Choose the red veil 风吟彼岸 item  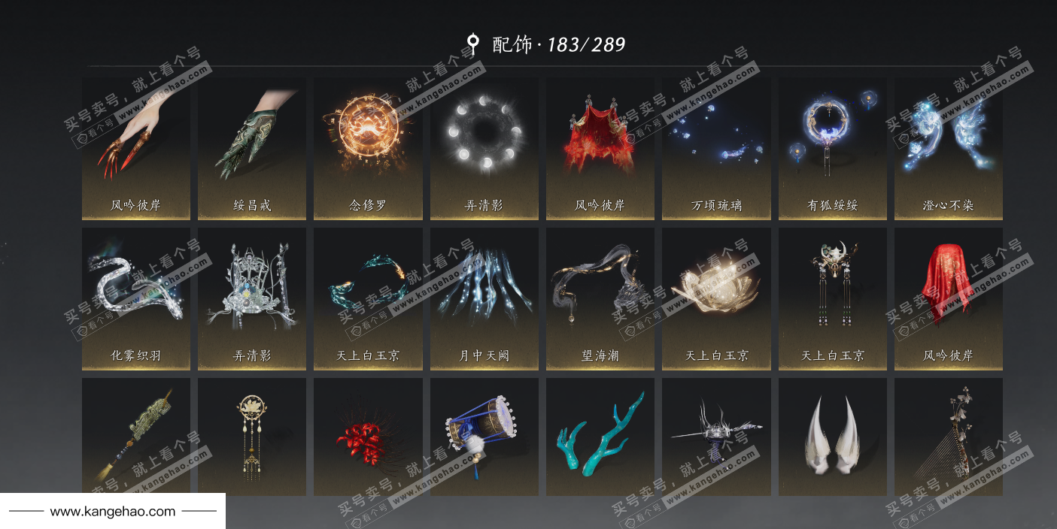tap(949, 299)
